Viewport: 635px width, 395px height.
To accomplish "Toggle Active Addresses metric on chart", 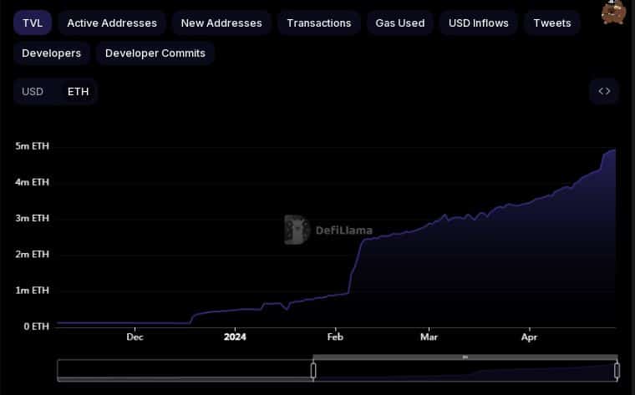I will [112, 23].
